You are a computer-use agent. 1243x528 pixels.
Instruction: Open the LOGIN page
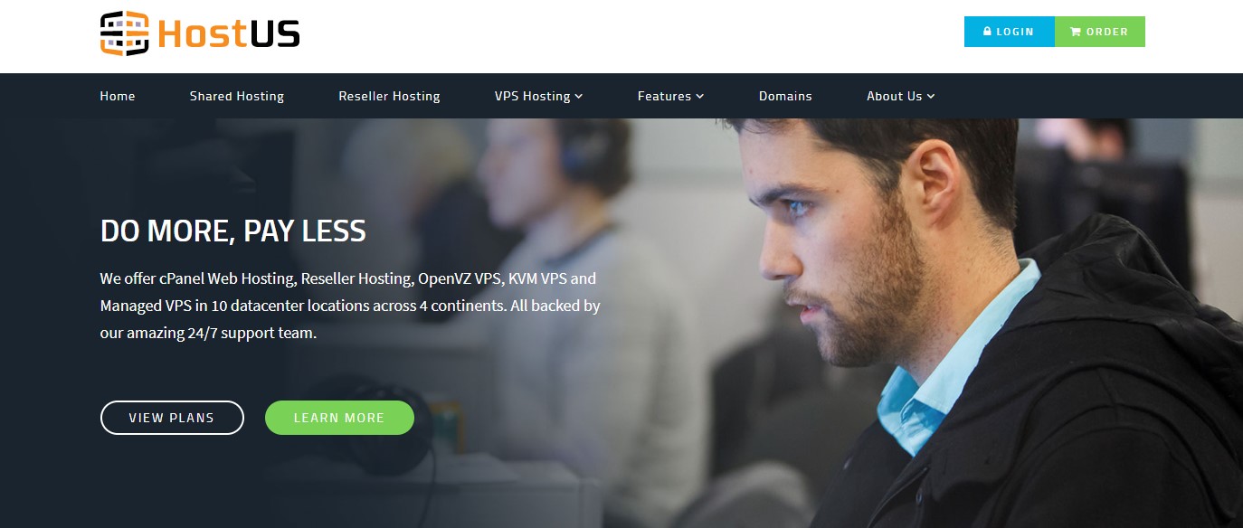(1010, 32)
